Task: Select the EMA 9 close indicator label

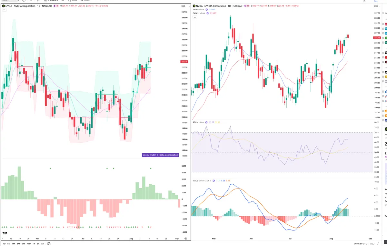Action: [198, 10]
